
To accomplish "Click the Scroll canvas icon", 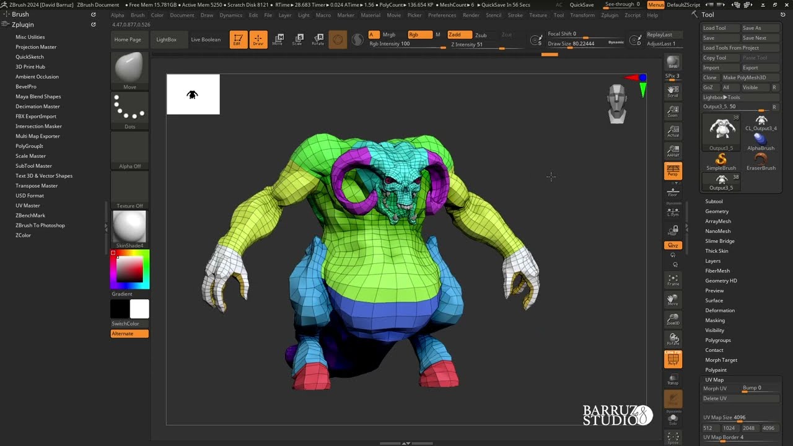I will (673, 92).
